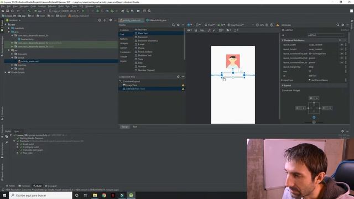Viewport: 354px width, 199px height.
Task: Open Chrome from the Windows taskbar
Action: (104, 195)
